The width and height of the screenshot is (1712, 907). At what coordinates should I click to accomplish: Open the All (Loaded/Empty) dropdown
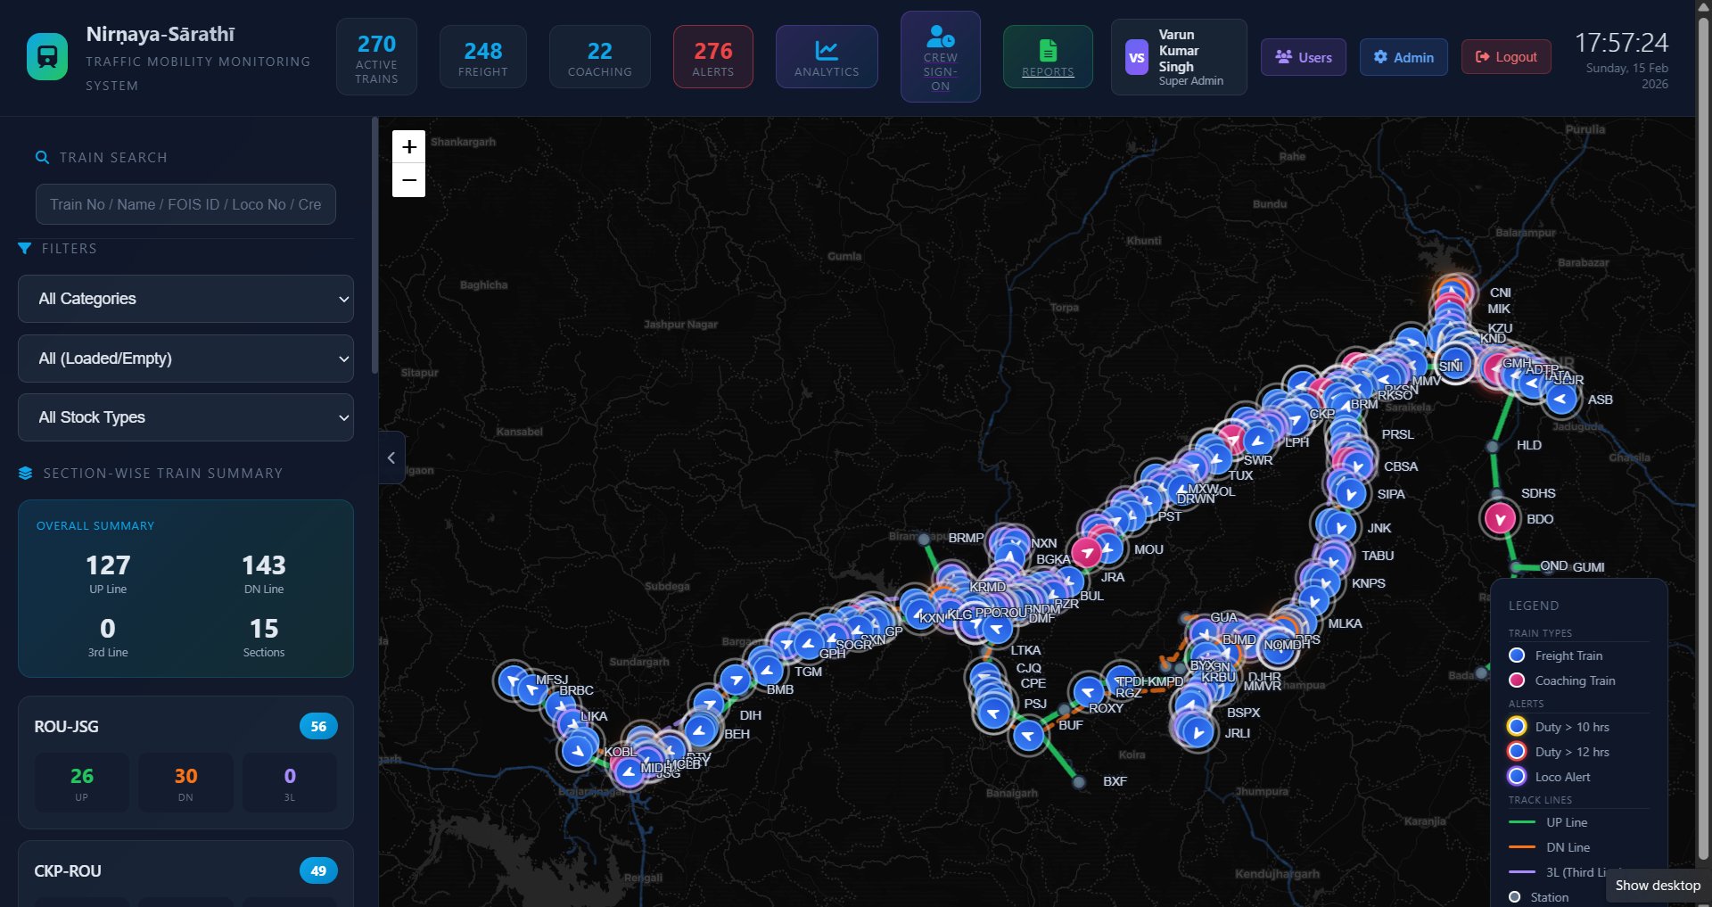(185, 359)
